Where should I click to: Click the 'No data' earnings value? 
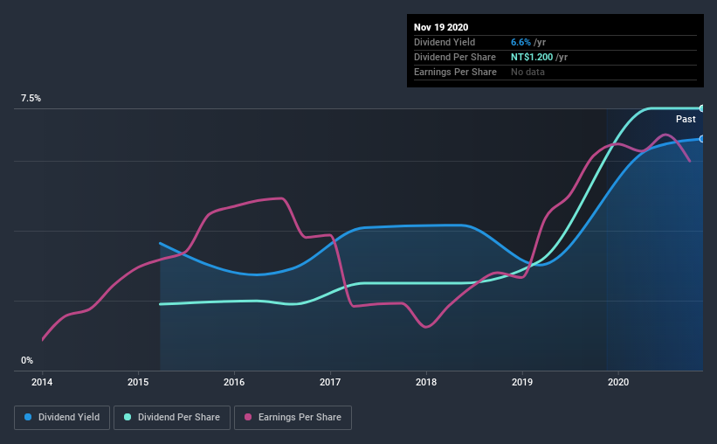click(x=527, y=72)
